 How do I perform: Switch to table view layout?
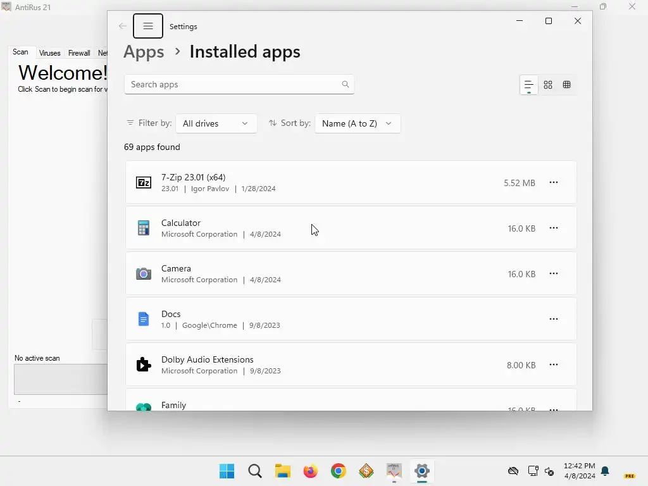566,85
